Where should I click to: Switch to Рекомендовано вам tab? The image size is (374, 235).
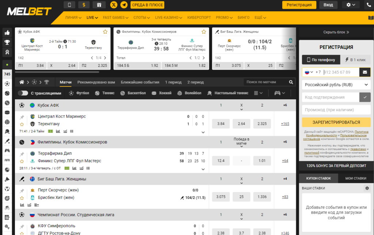tap(96, 82)
